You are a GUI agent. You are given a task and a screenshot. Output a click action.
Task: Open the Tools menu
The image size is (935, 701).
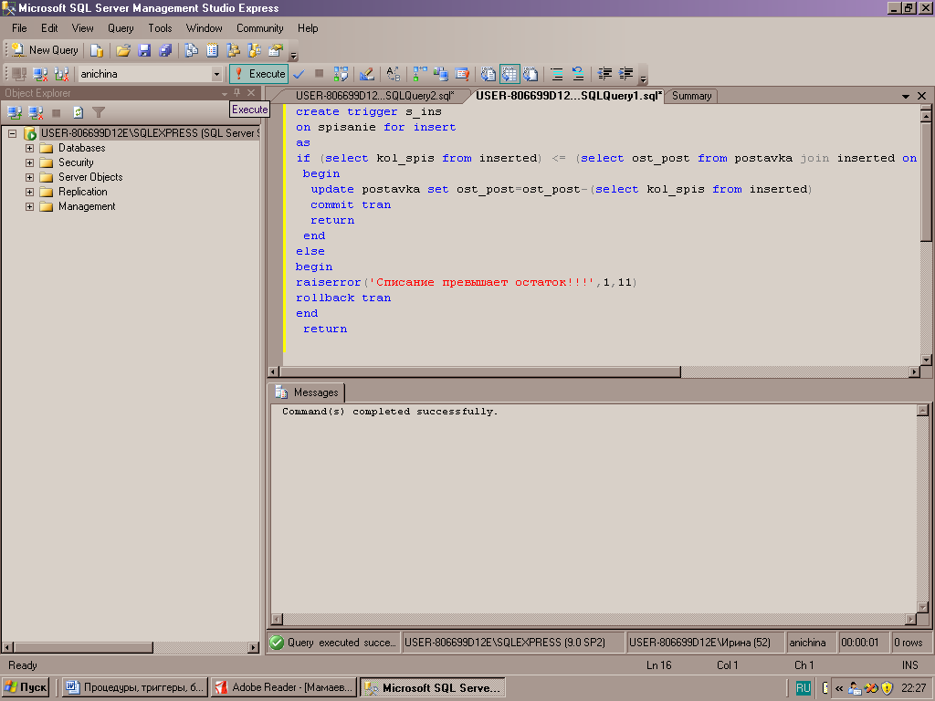(160, 28)
